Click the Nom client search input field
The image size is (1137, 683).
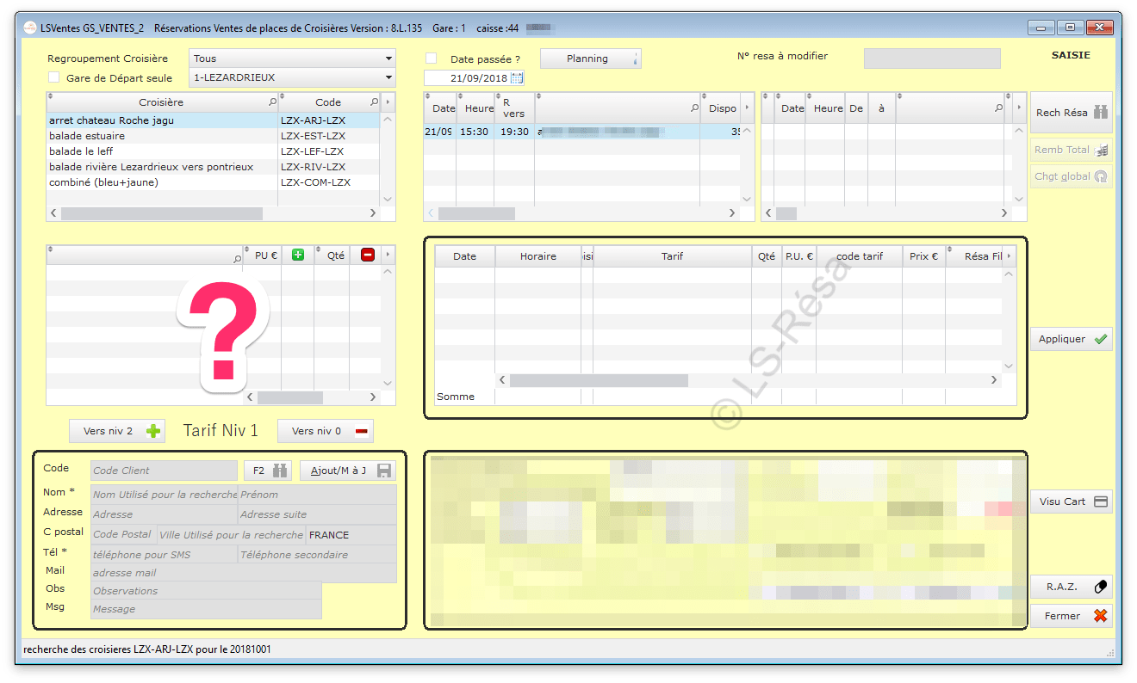click(164, 495)
